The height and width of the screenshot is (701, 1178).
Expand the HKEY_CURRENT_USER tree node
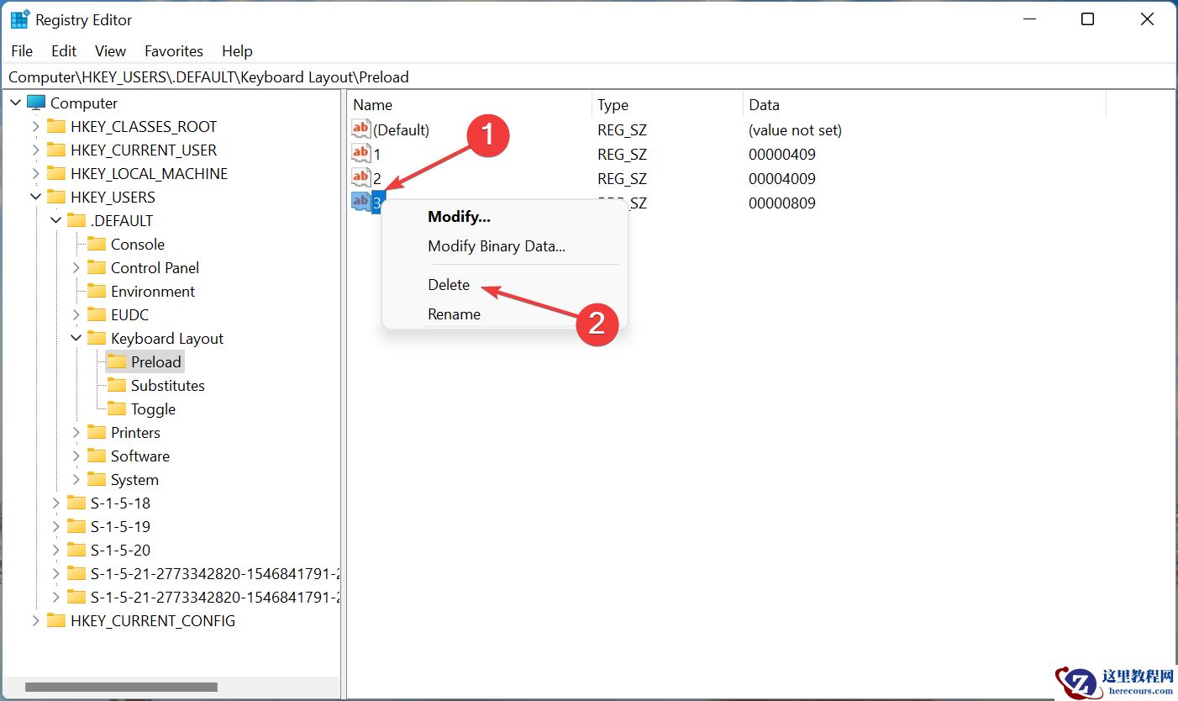pos(35,150)
